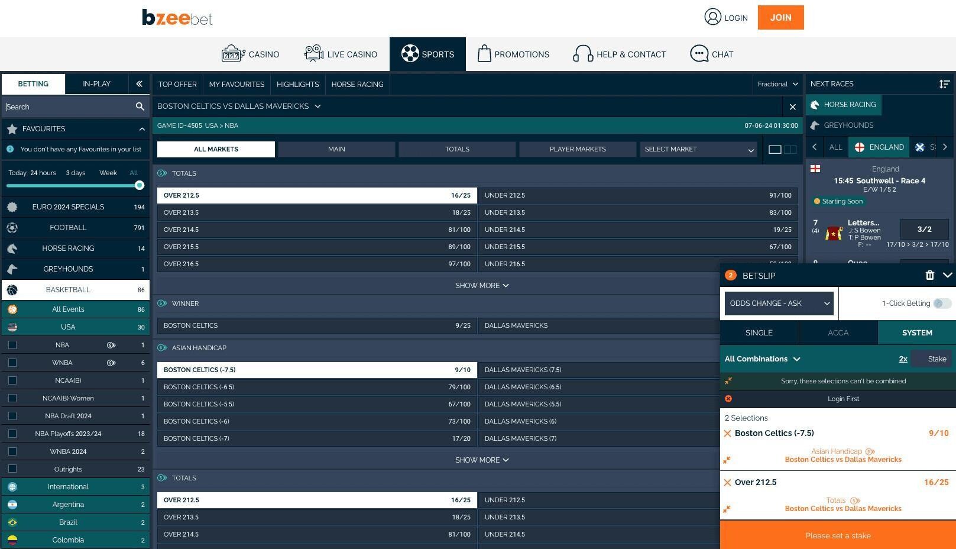Viewport: 956px width, 549px height.
Task: Select the Player Markets tab
Action: click(578, 150)
